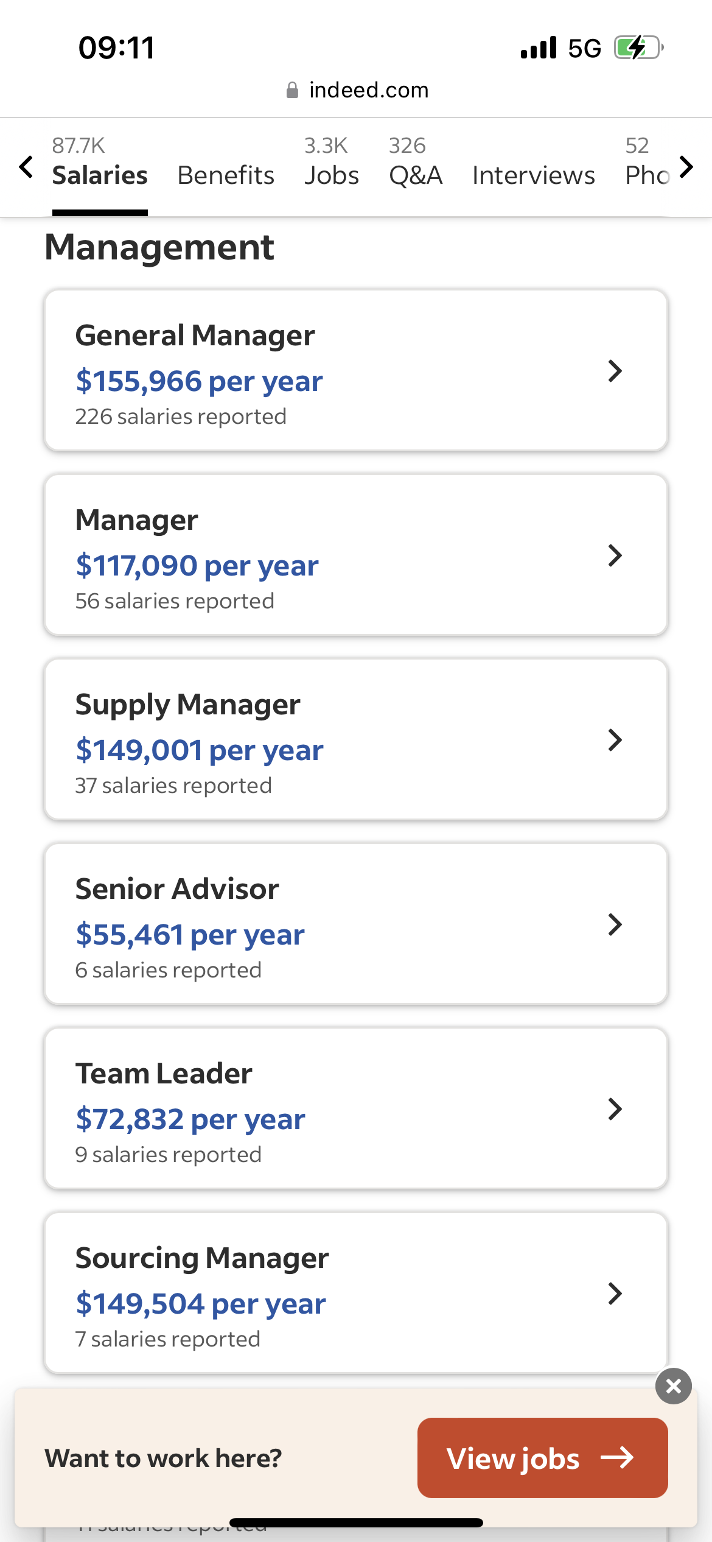Open $155,966 per year salary link
Screen dimensions: 712x1542
pyautogui.click(x=199, y=381)
